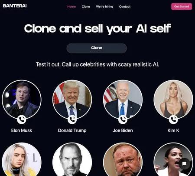The width and height of the screenshot is (195, 176).
Task: Select the Elon Musk portrait
Action: [22, 100]
